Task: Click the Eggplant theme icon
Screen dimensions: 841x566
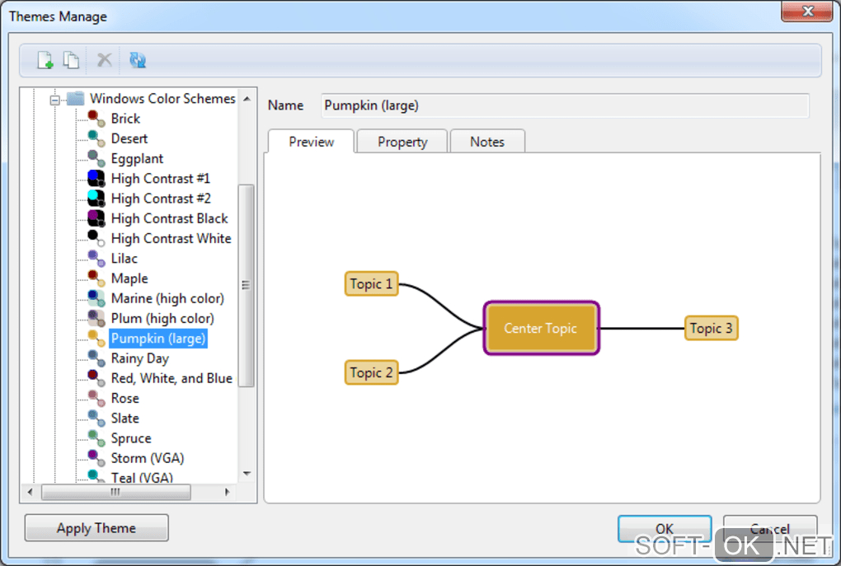Action: [x=96, y=158]
